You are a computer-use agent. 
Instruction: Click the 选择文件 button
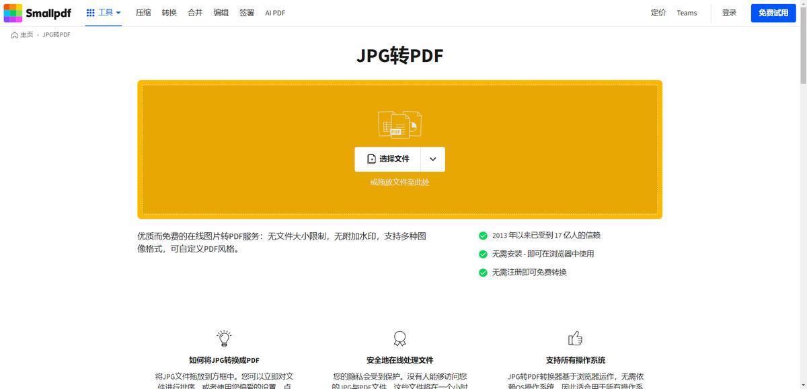(x=388, y=160)
